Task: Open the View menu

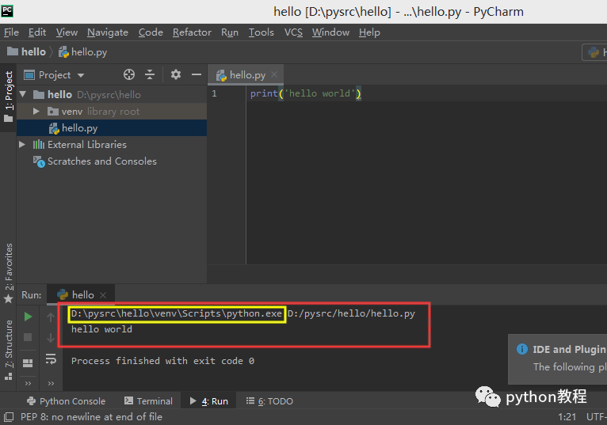Action: (x=67, y=32)
